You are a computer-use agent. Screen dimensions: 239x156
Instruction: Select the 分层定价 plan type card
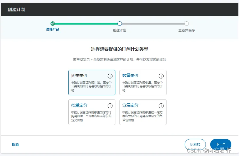(143, 112)
